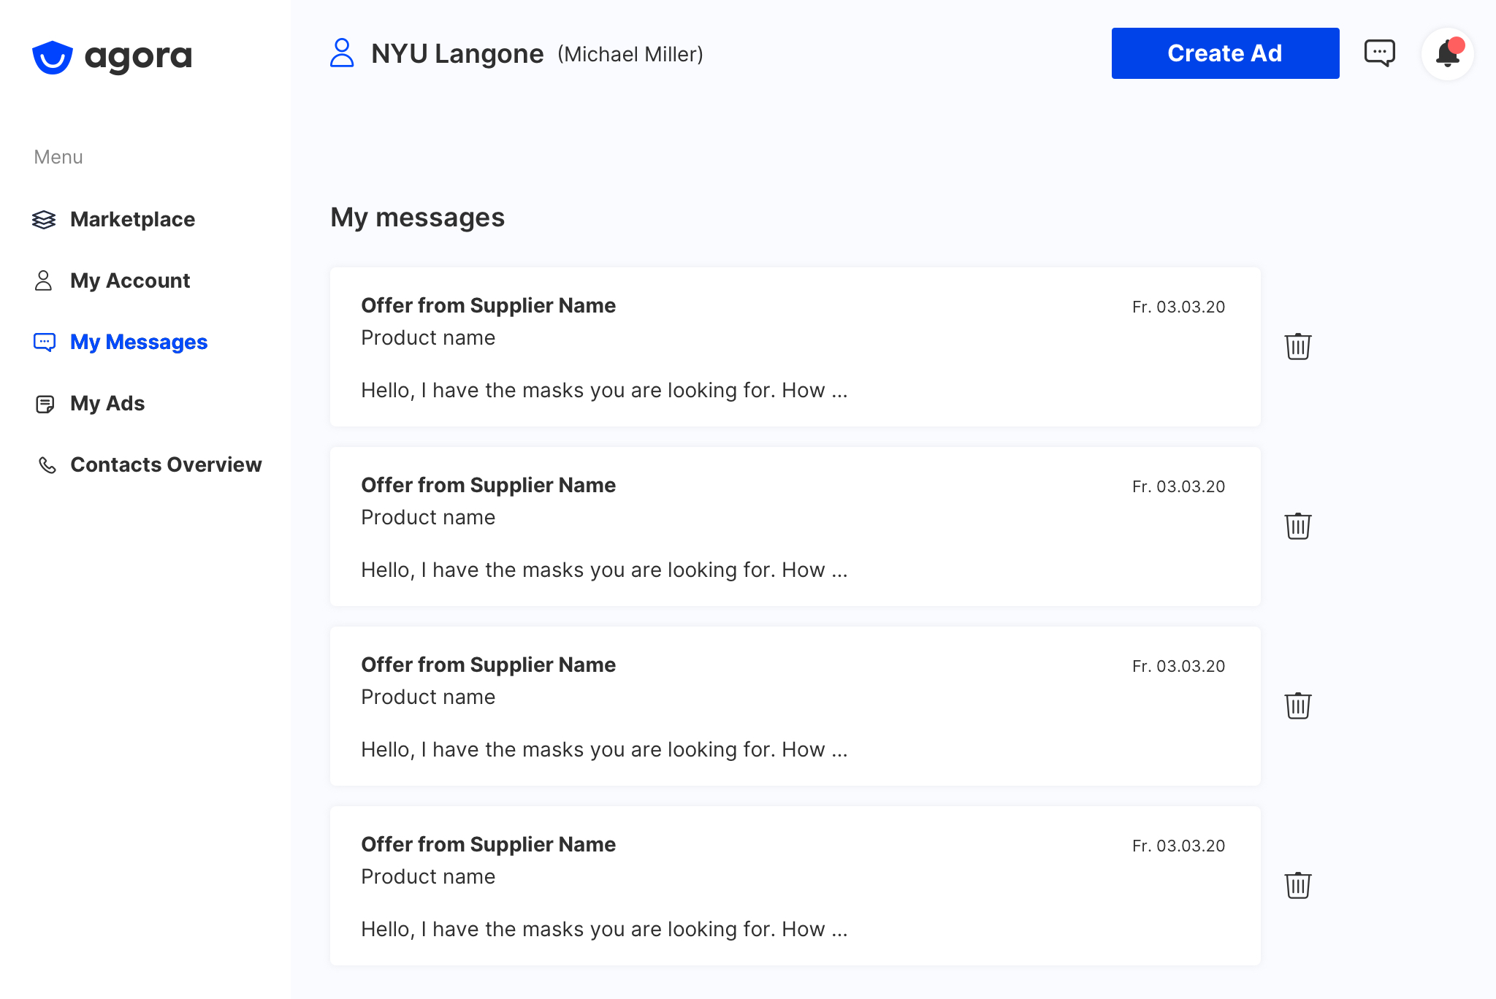
Task: Open My Account menu item
Action: pyautogui.click(x=130, y=280)
